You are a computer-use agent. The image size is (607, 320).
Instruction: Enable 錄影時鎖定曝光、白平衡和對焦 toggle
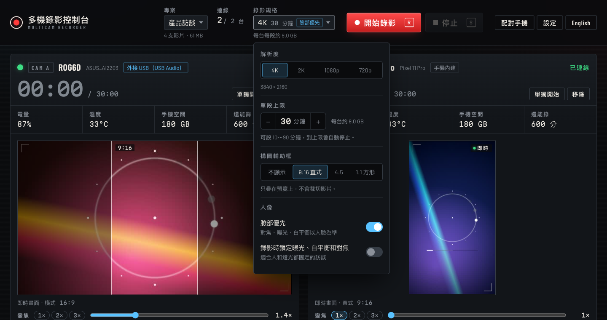click(374, 252)
